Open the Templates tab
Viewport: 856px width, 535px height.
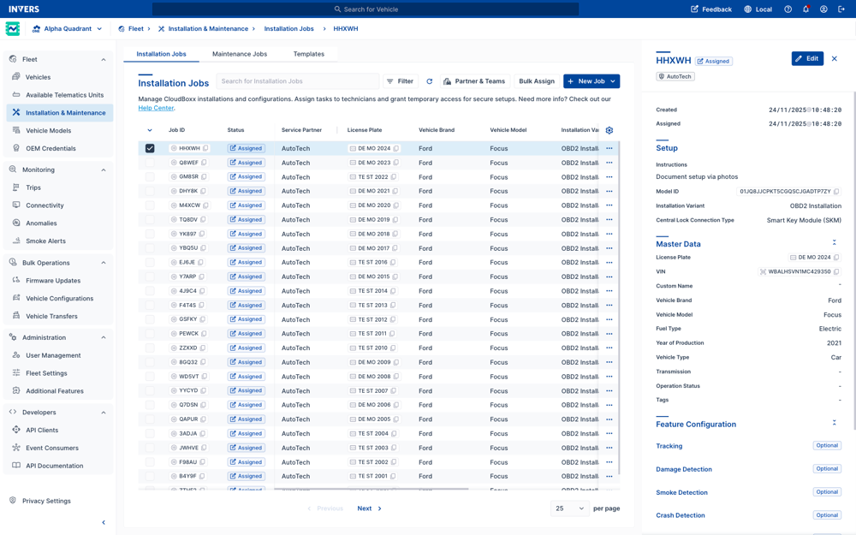(x=308, y=54)
